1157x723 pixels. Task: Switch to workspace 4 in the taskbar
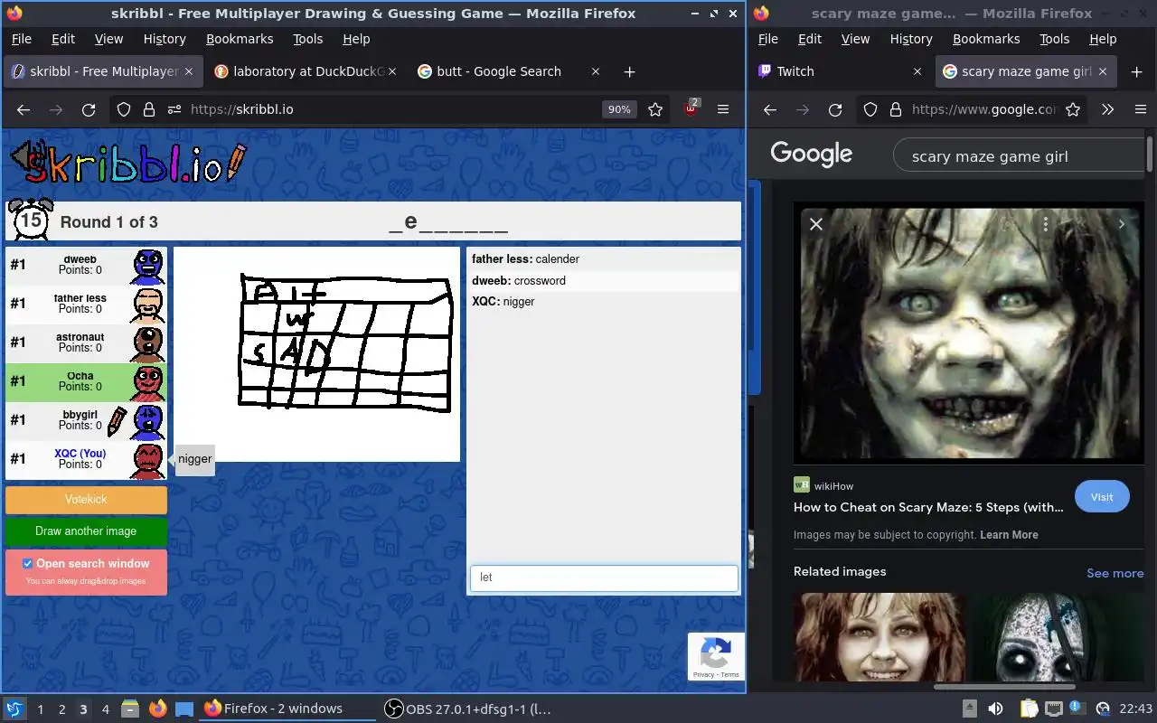pyautogui.click(x=105, y=709)
